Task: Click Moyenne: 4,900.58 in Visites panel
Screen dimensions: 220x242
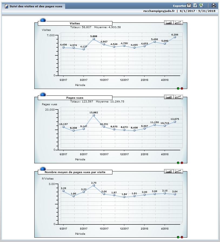Action: [x=107, y=27]
